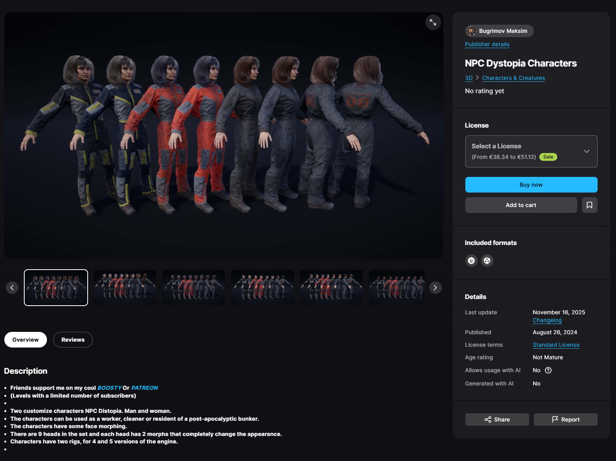
Task: Select the second preview thumbnail
Action: [125, 288]
